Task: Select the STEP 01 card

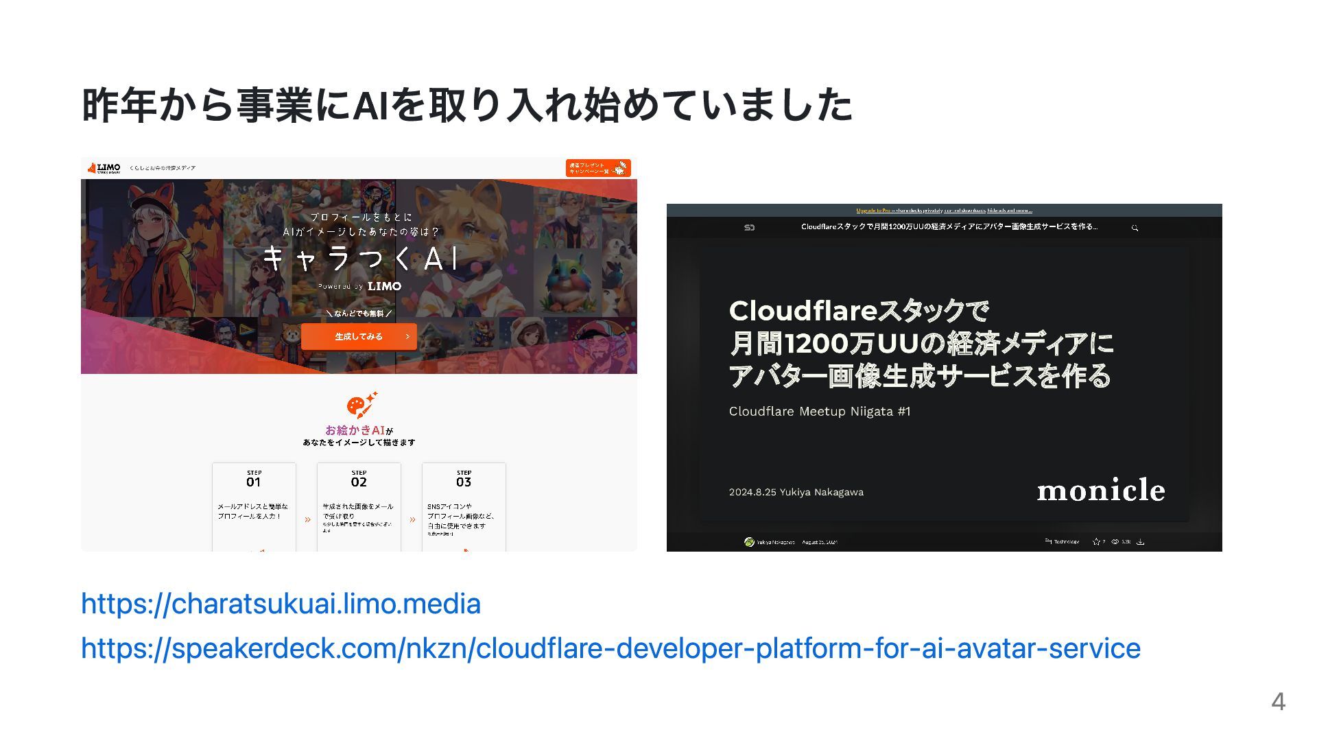Action: point(254,506)
